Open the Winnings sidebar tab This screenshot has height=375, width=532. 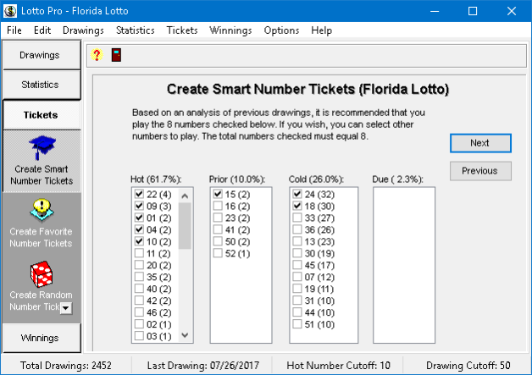(x=41, y=338)
